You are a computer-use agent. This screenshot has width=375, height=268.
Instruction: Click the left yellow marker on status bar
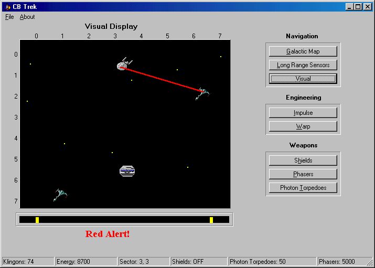coord(37,220)
